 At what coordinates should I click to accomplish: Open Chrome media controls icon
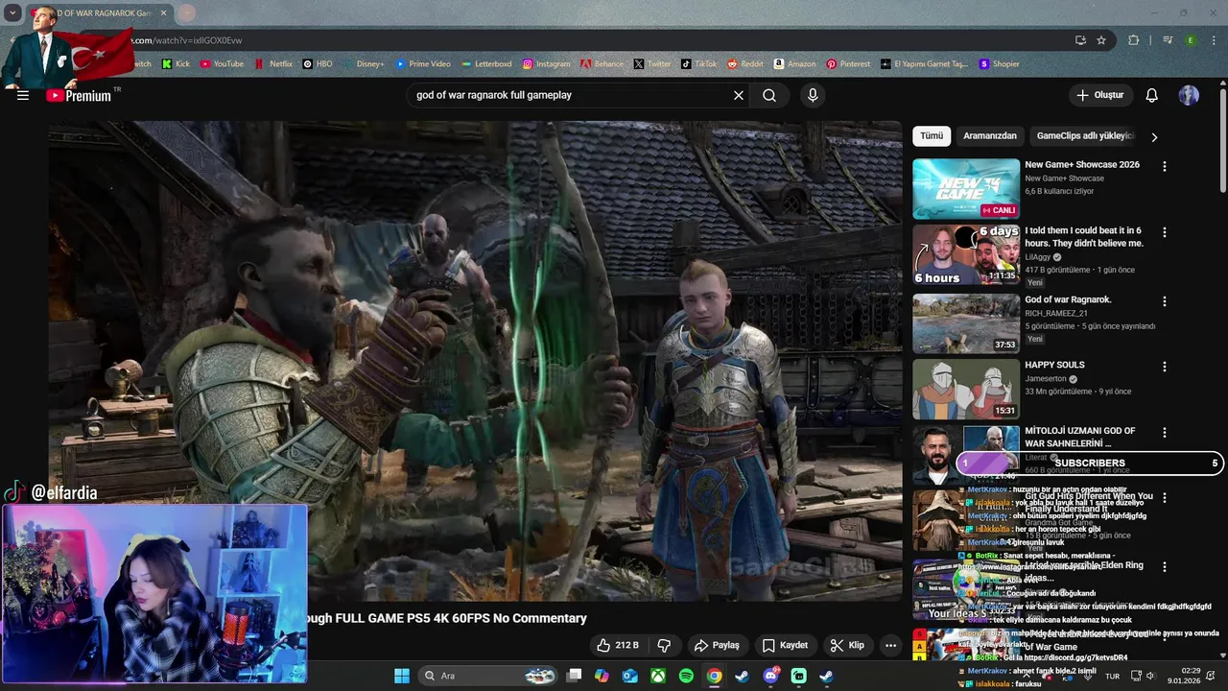pos(1168,40)
